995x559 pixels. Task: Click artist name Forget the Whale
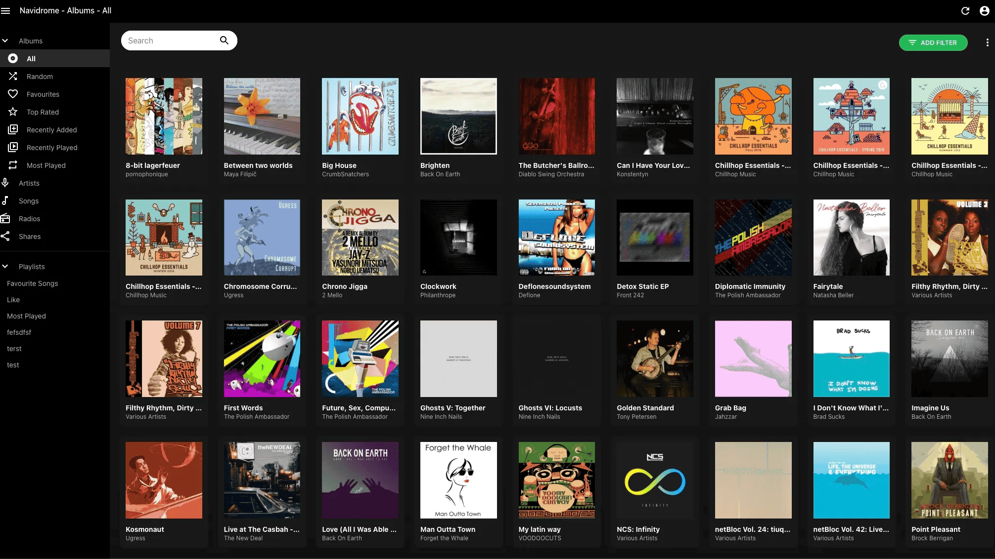pyautogui.click(x=444, y=538)
